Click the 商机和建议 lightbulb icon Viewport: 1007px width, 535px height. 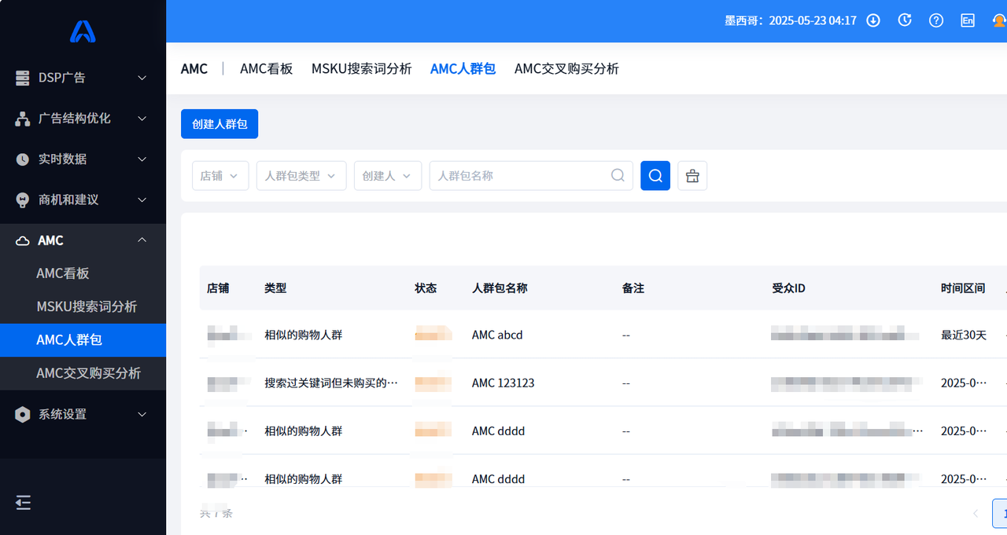click(x=23, y=200)
